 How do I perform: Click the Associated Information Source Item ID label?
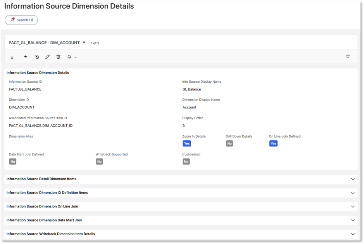38,118
